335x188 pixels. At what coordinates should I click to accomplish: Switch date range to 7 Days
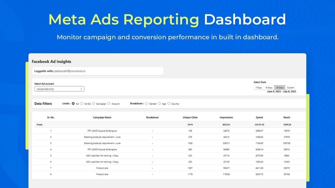(258, 87)
